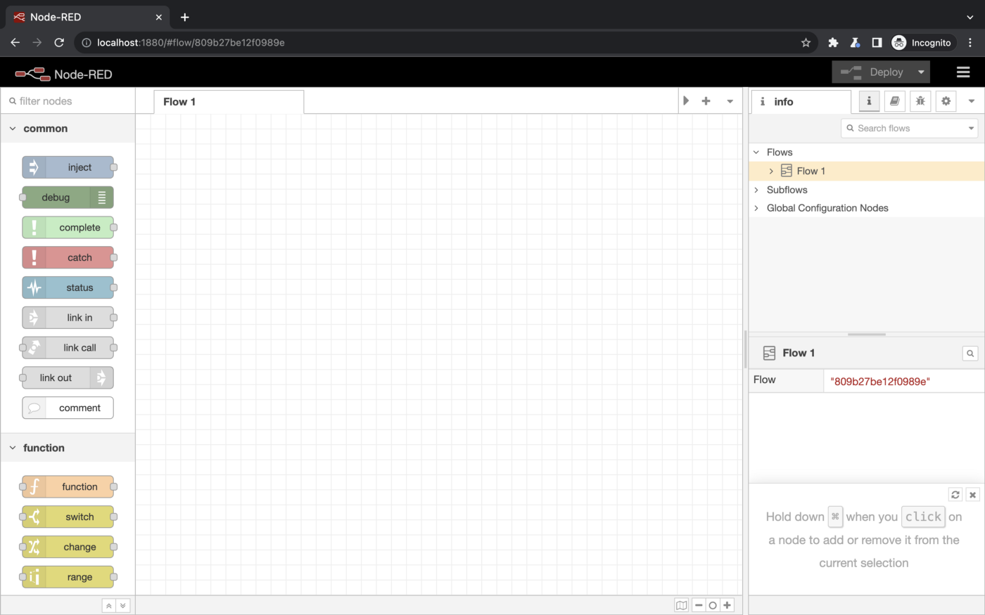Toggle the navigator map view

click(681, 605)
